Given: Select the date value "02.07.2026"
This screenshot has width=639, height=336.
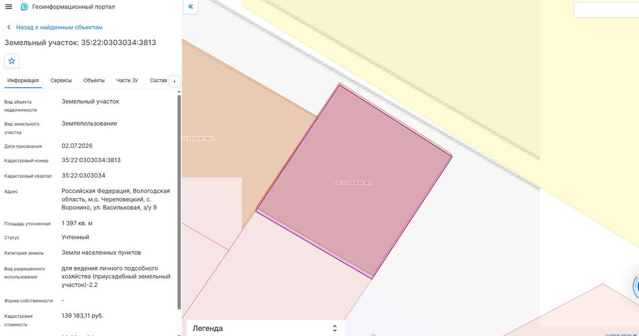Looking at the screenshot, I should [77, 145].
